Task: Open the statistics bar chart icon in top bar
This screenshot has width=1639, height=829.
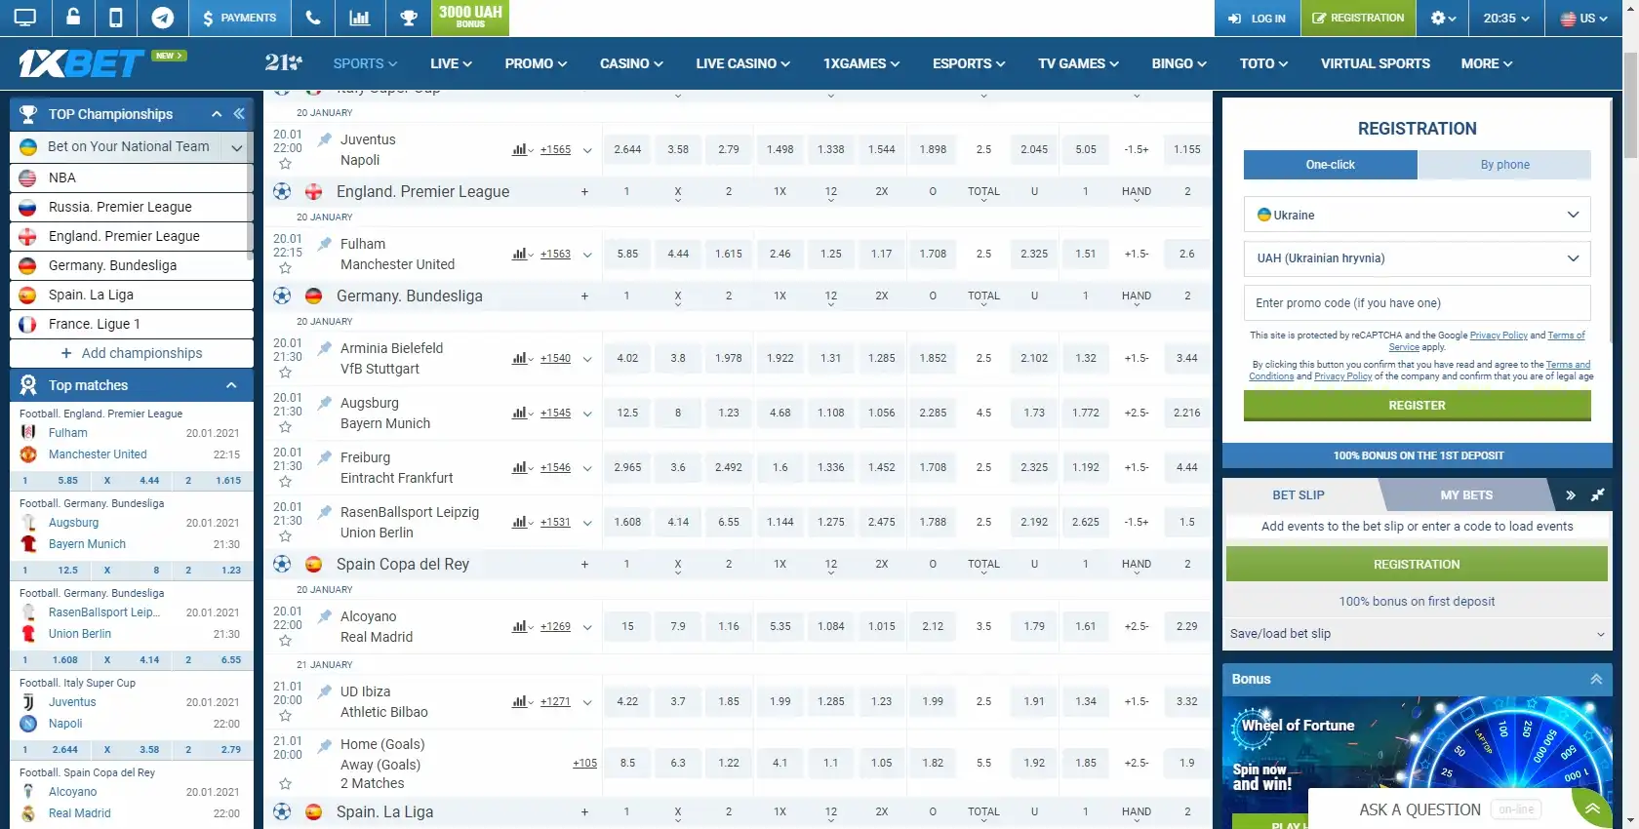Action: coord(359,18)
